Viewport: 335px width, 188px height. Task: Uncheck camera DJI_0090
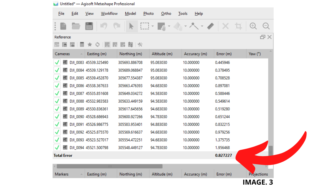(57, 117)
